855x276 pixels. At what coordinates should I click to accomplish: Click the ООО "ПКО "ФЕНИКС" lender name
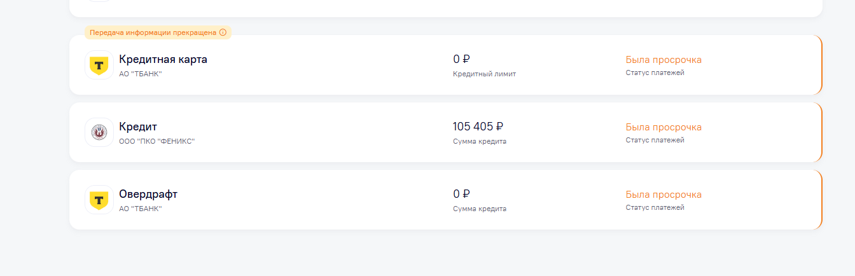click(x=156, y=141)
